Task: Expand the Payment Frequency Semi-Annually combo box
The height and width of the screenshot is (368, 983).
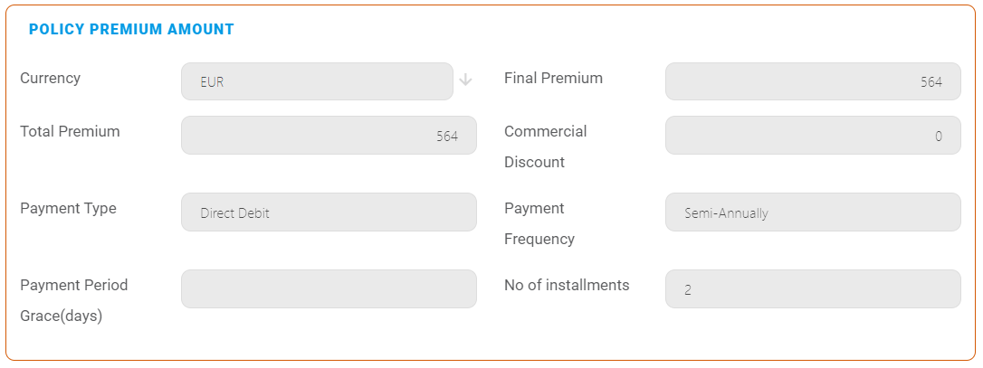Action: (812, 212)
